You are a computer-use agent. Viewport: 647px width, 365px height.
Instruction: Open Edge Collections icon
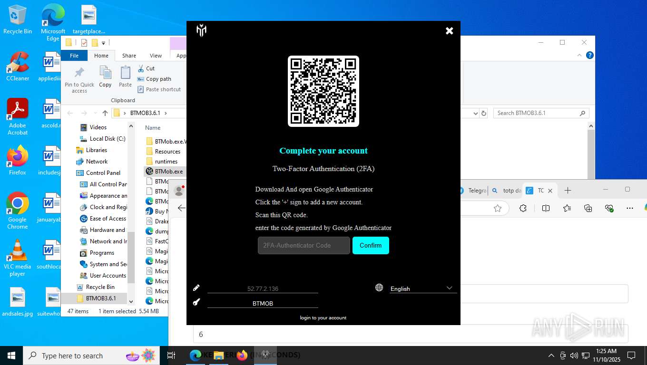pyautogui.click(x=588, y=208)
